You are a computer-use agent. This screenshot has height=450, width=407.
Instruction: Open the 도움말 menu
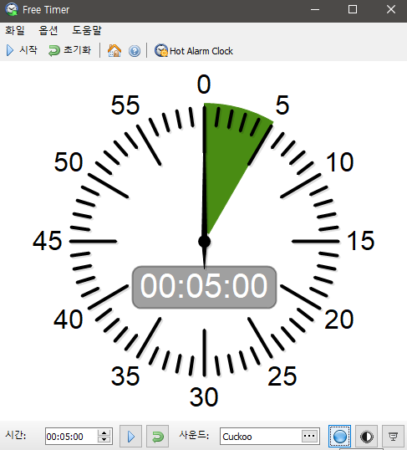87,30
